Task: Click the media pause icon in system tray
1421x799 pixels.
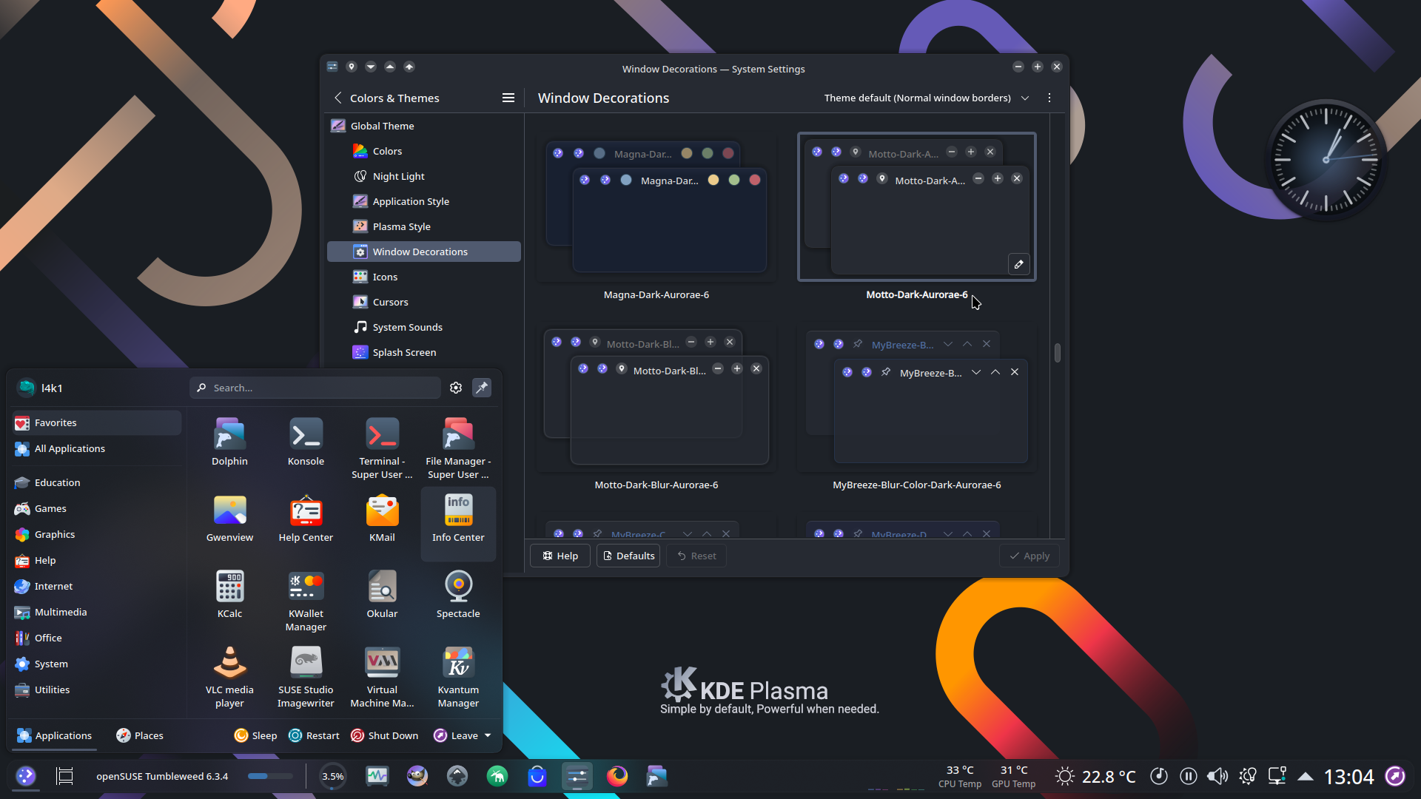Action: (x=1189, y=776)
